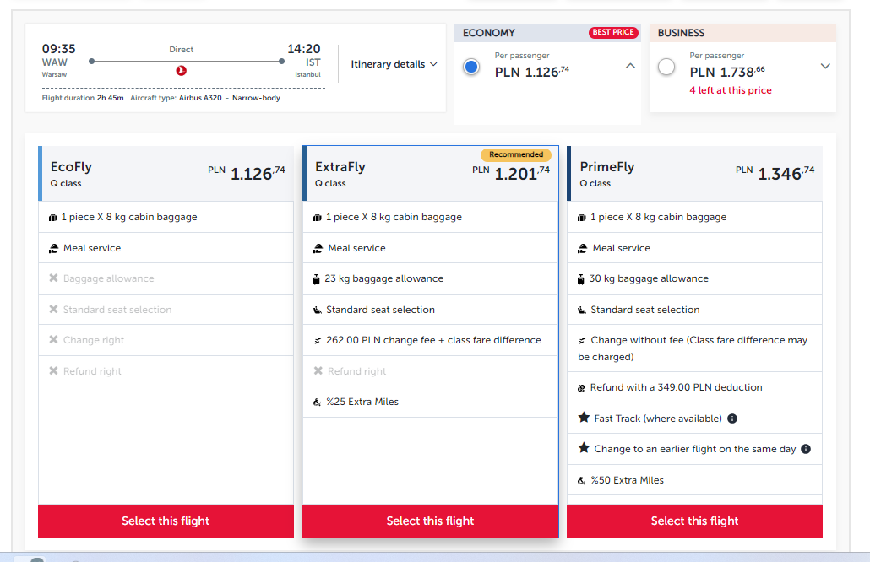The height and width of the screenshot is (562, 870).
Task: Click ExtraFly standard seat selection icon
Action: click(x=318, y=310)
